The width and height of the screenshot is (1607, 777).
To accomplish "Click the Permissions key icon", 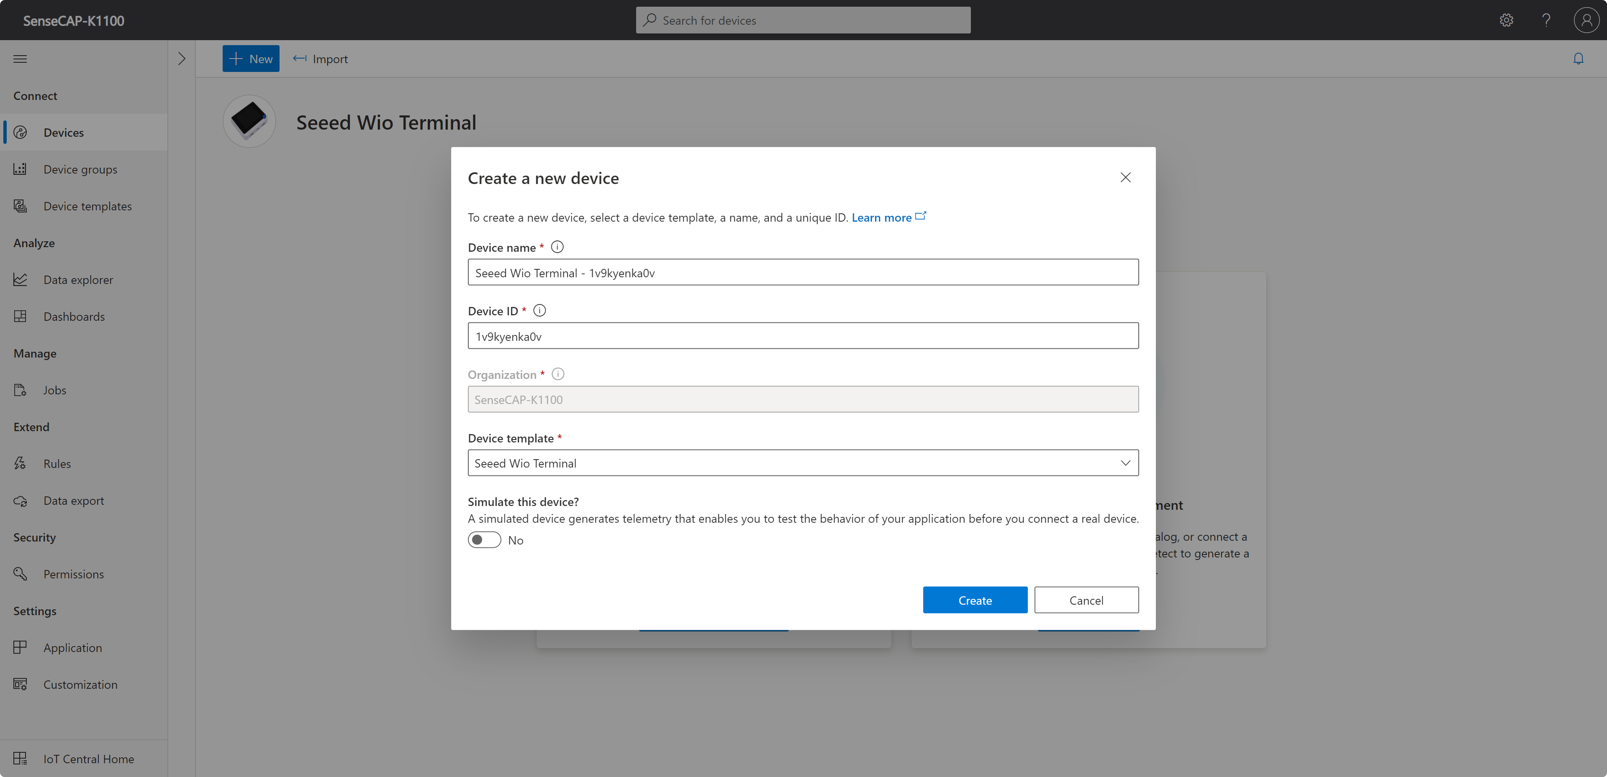I will [20, 574].
